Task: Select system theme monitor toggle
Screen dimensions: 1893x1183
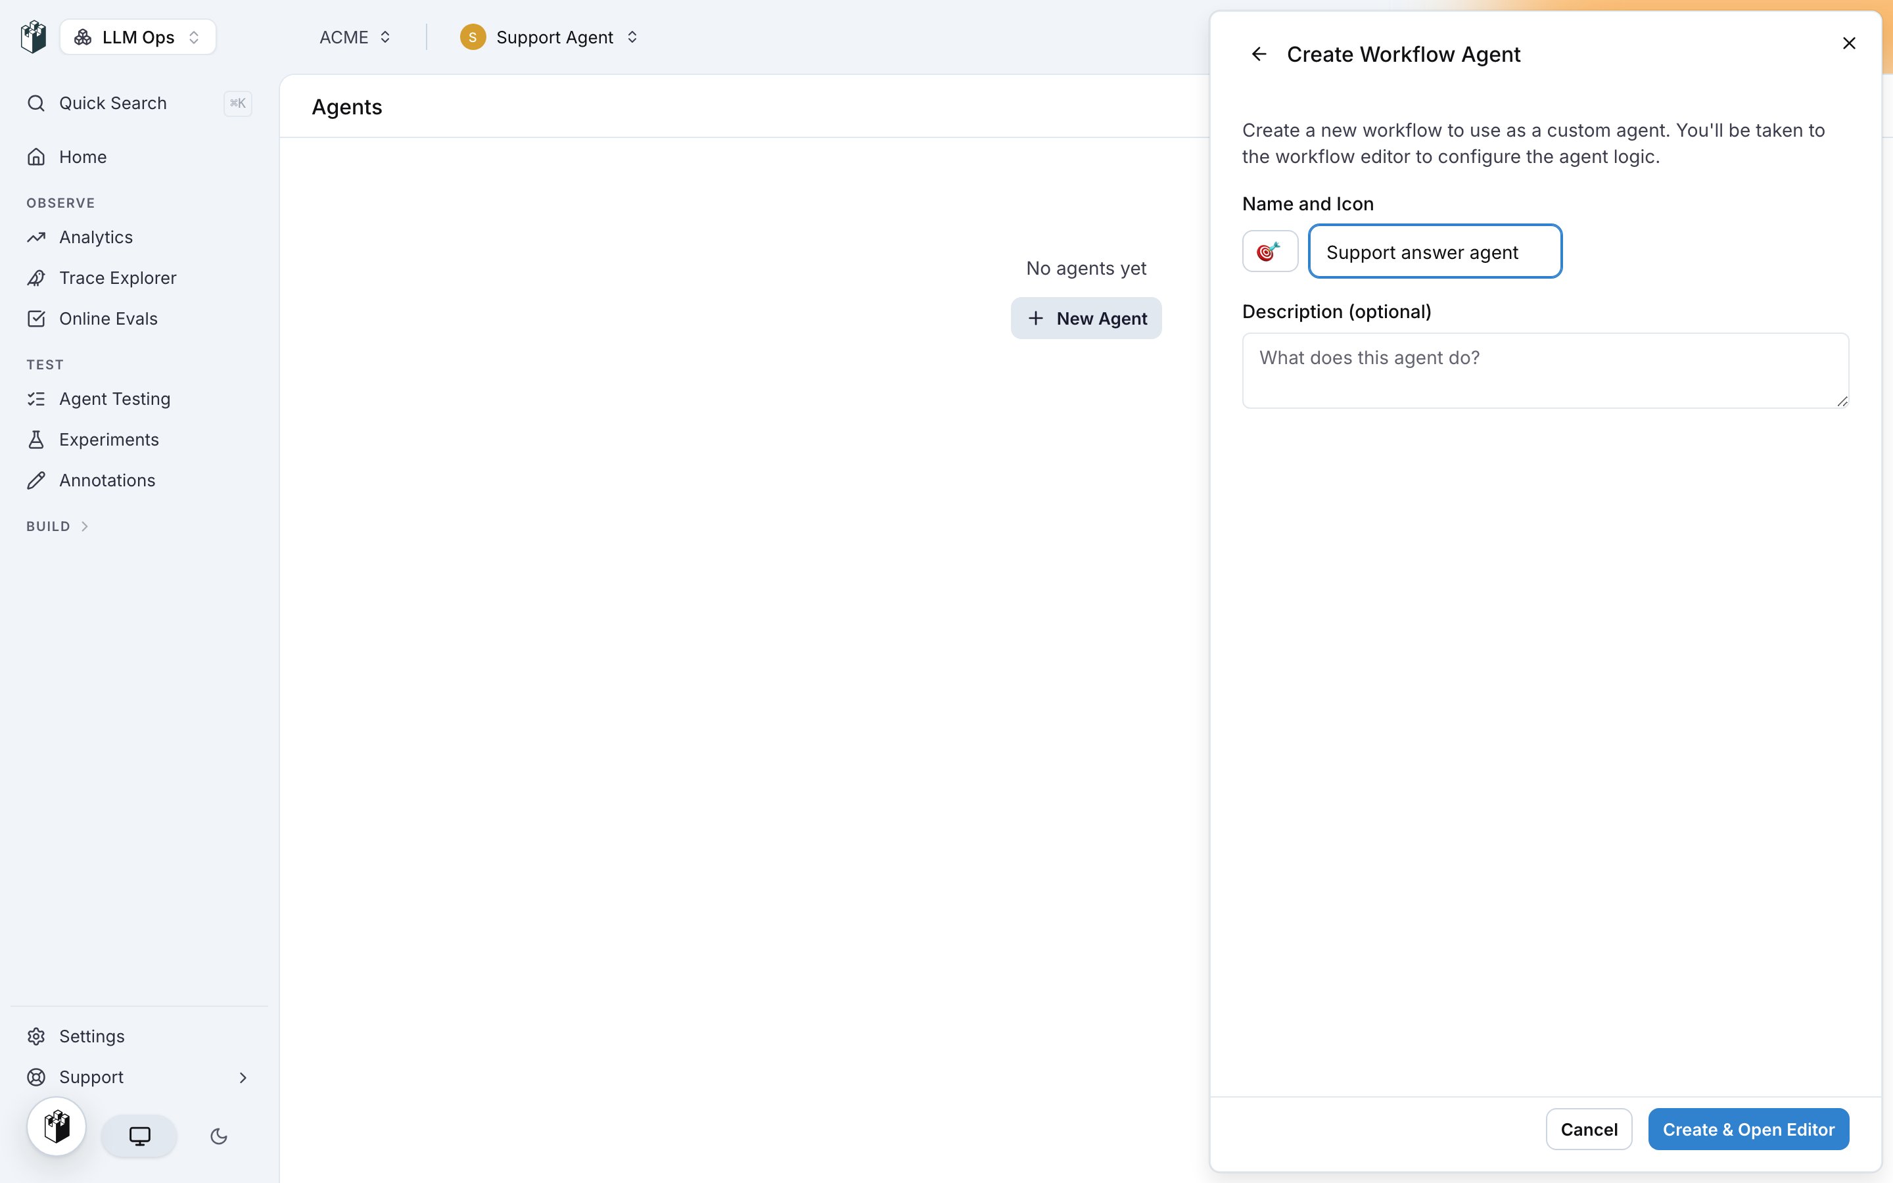Action: pyautogui.click(x=139, y=1136)
